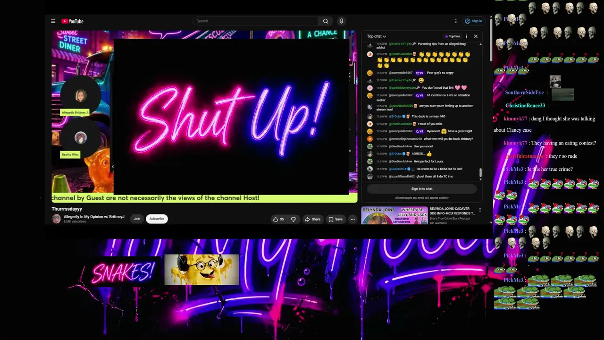Click the "Poor guy's so angry" chat message
Image resolution: width=604 pixels, height=340 pixels.
[440, 73]
